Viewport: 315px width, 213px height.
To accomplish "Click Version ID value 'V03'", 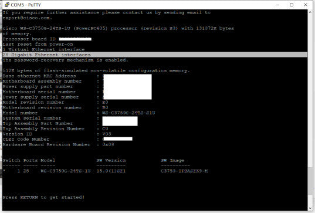I will (x=107, y=134).
